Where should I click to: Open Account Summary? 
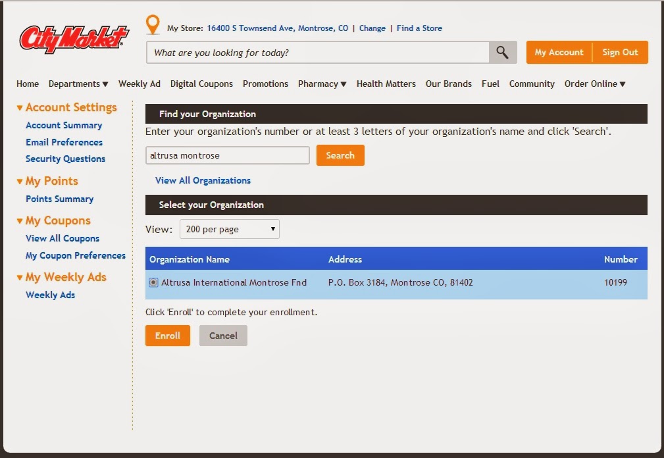(x=64, y=125)
